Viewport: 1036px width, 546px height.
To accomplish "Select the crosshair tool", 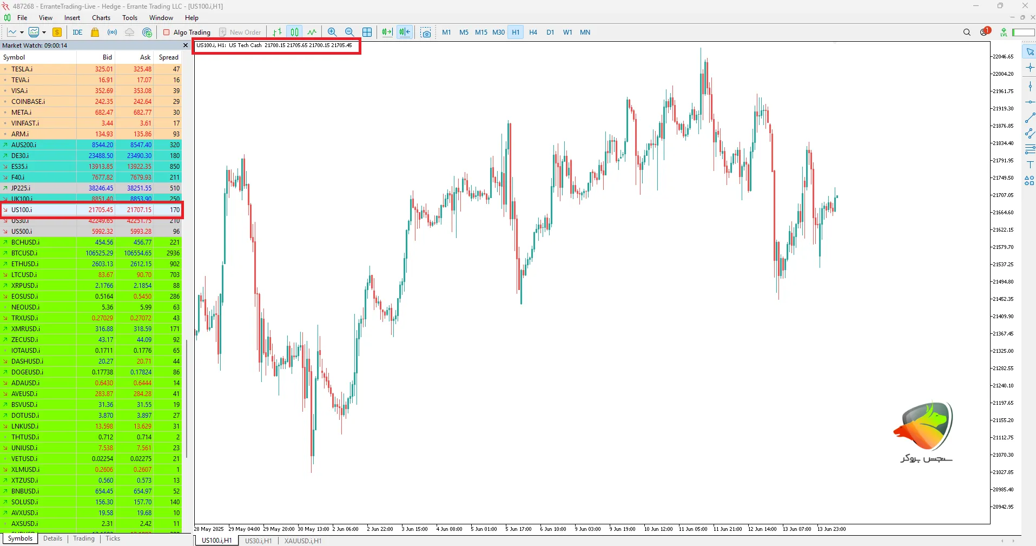I will 1030,68.
